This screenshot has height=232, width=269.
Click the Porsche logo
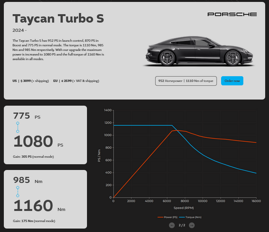tap(232, 14)
